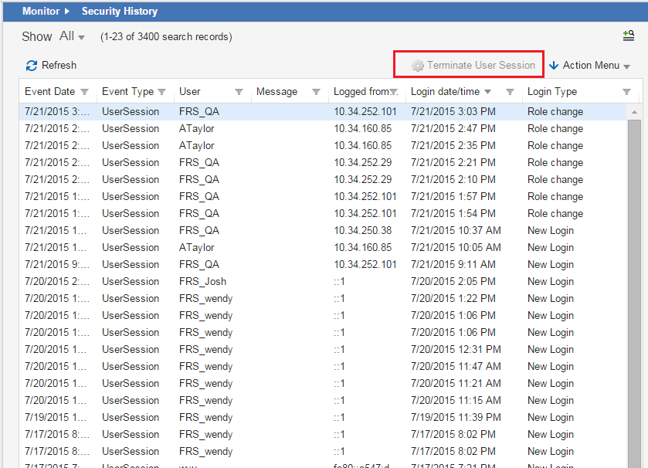648x468 pixels.
Task: Open the Login Type column filter icon
Action: coord(626,91)
